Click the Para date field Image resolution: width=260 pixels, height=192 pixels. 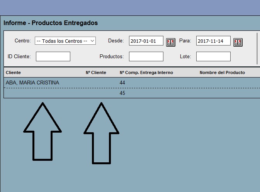[213, 41]
